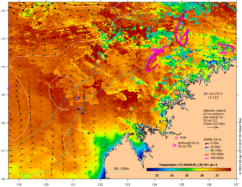The height and width of the screenshot is (187, 242).
Task: Click the IMOS copyright timestamp text
Action: [240, 146]
